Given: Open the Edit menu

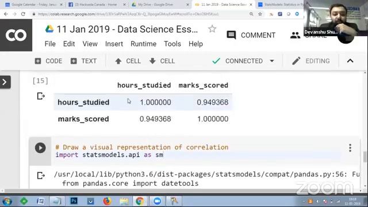Looking at the screenshot, I should pyautogui.click(x=69, y=44).
